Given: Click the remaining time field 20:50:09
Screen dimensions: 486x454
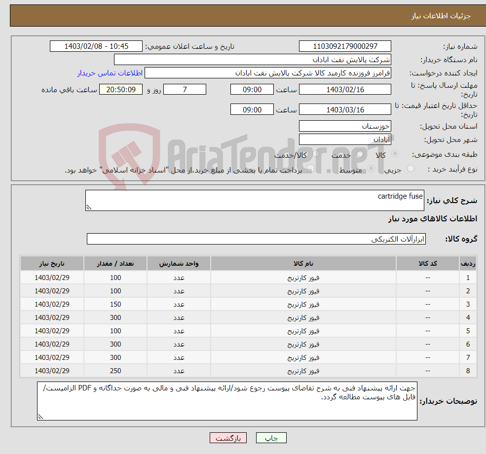Looking at the screenshot, I should (121, 90).
